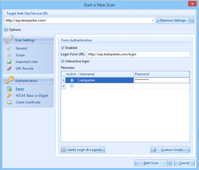Click the masked password cell
The height and width of the screenshot is (170, 199).
pos(161,80)
